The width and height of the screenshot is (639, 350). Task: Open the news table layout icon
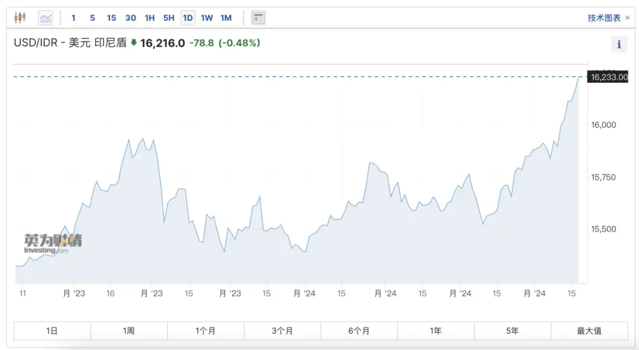pyautogui.click(x=259, y=18)
